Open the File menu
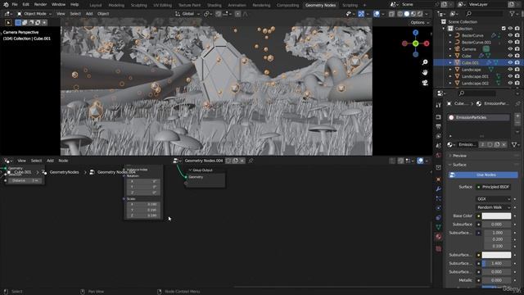Image resolution: width=524 pixels, height=295 pixels. click(x=15, y=5)
